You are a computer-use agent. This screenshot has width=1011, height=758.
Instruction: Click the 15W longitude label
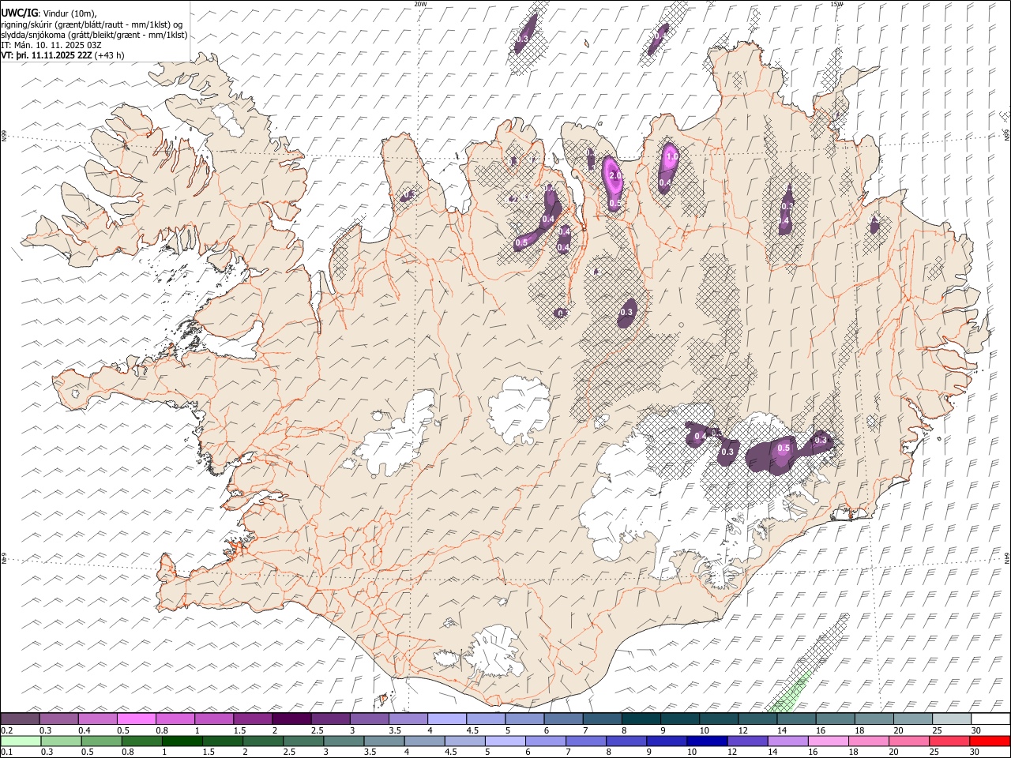[x=836, y=4]
